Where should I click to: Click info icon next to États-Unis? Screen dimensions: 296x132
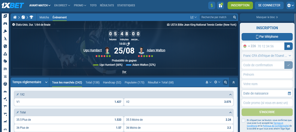[x=14, y=25]
